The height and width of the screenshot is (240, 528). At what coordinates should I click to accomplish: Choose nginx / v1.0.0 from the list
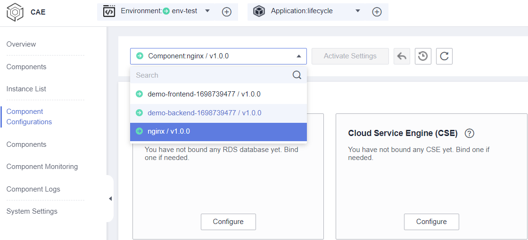point(169,132)
